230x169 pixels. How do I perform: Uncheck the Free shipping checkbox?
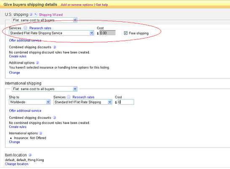(126, 33)
